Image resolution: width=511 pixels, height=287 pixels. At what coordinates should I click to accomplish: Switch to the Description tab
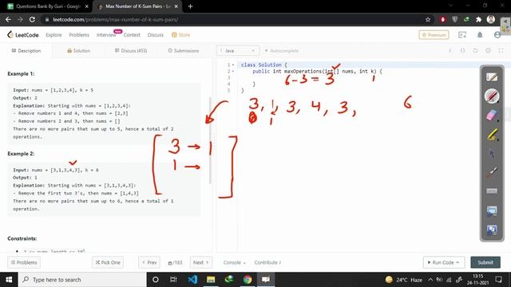[x=26, y=51]
